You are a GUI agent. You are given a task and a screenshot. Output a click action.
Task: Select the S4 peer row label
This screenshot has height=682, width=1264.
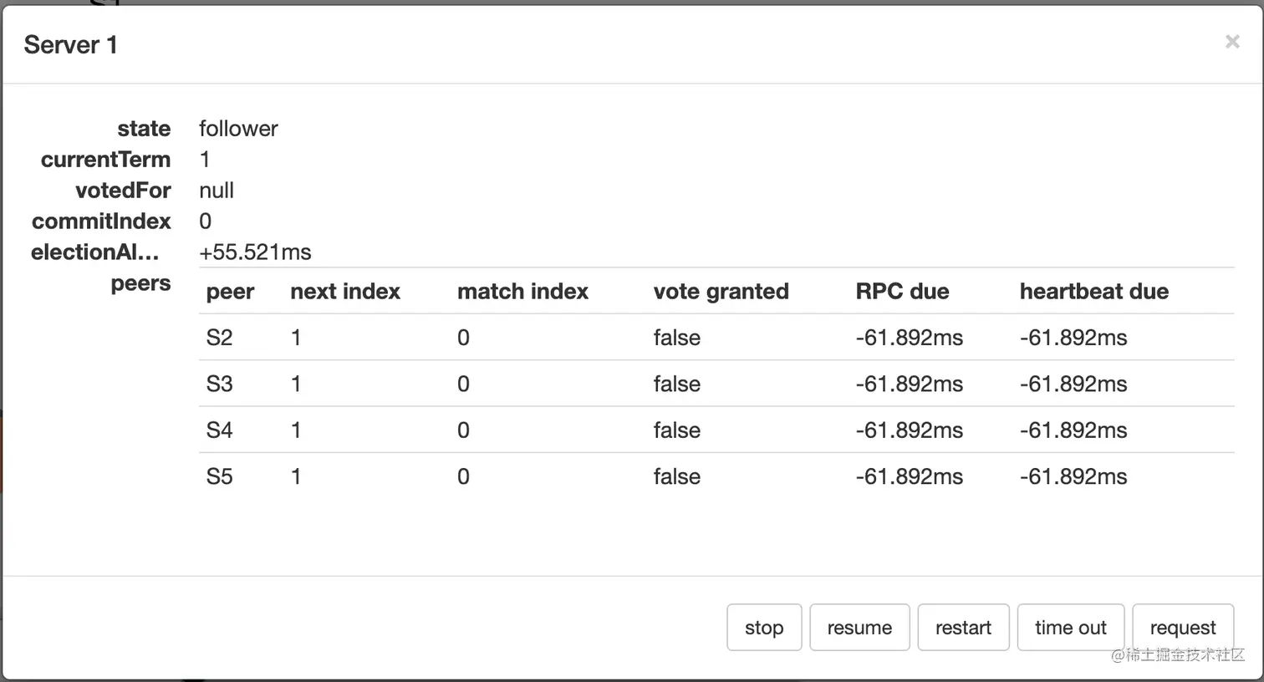click(x=219, y=430)
